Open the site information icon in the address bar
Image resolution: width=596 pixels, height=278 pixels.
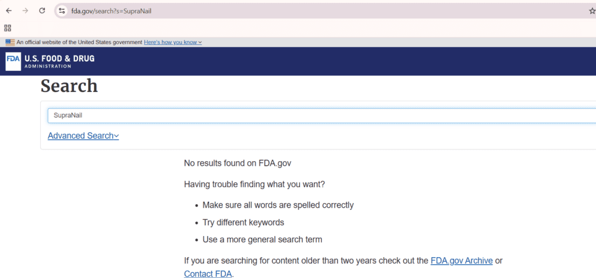pyautogui.click(x=62, y=11)
